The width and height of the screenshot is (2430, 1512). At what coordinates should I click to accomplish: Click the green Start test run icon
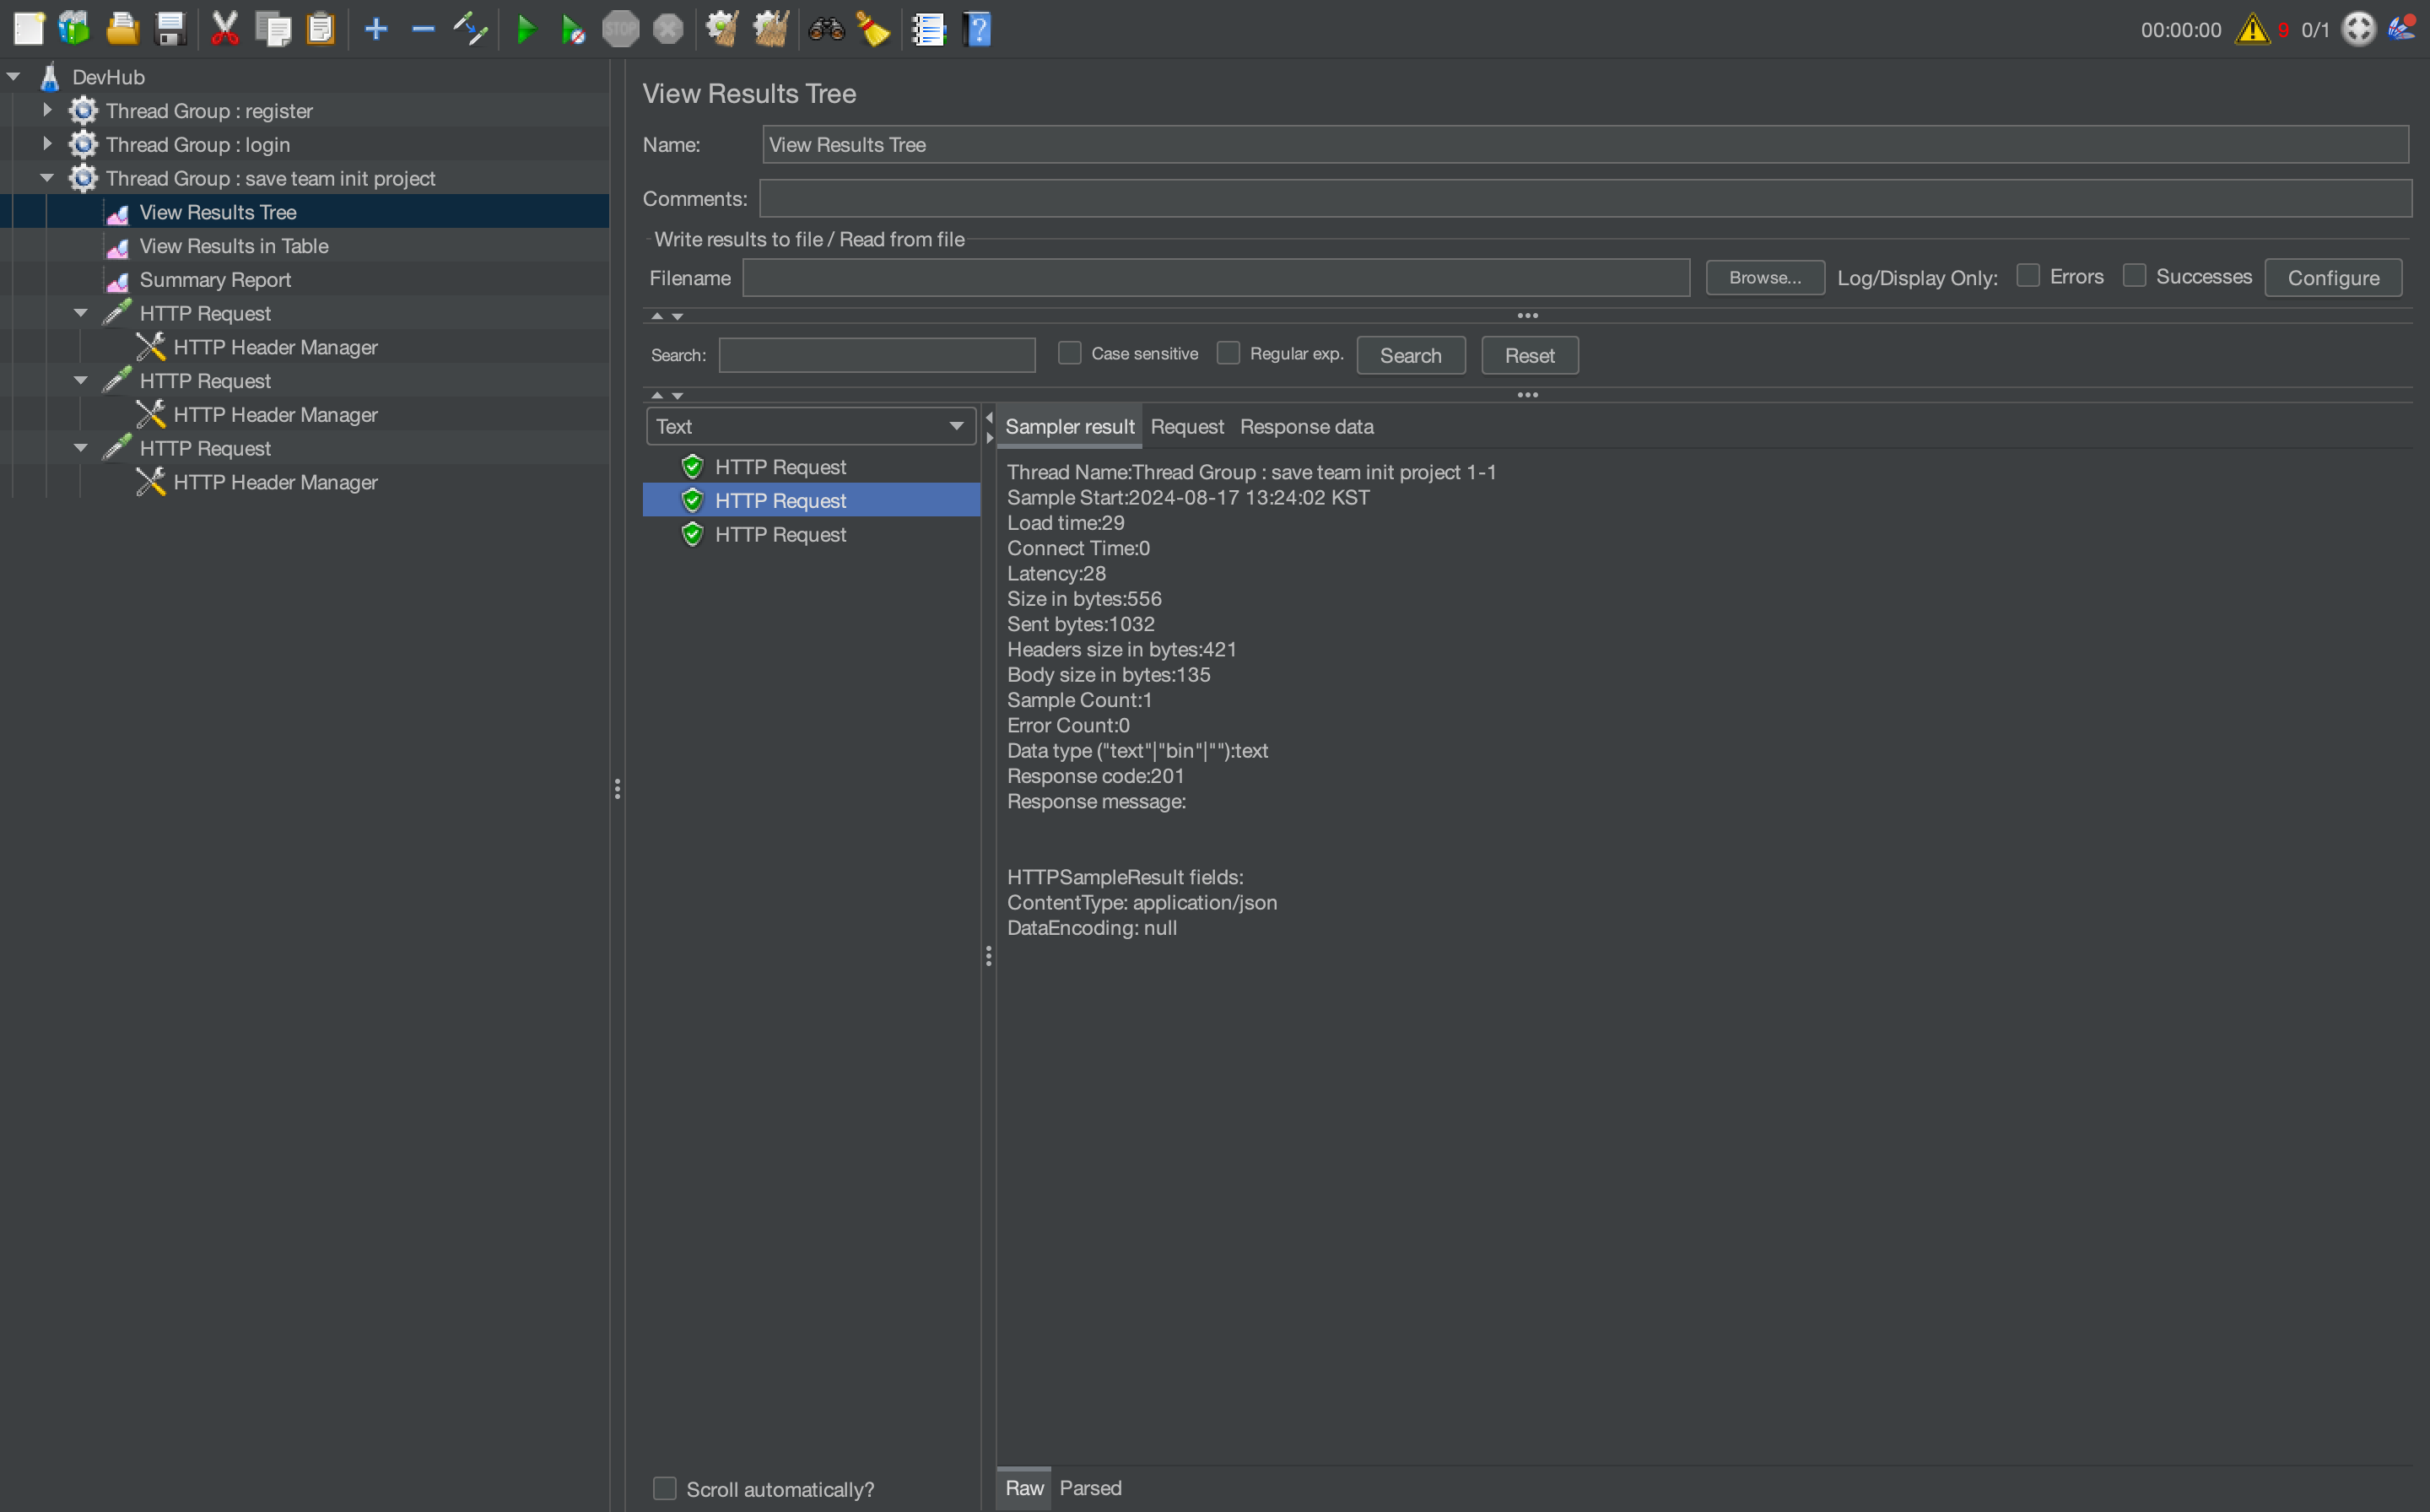point(525,29)
